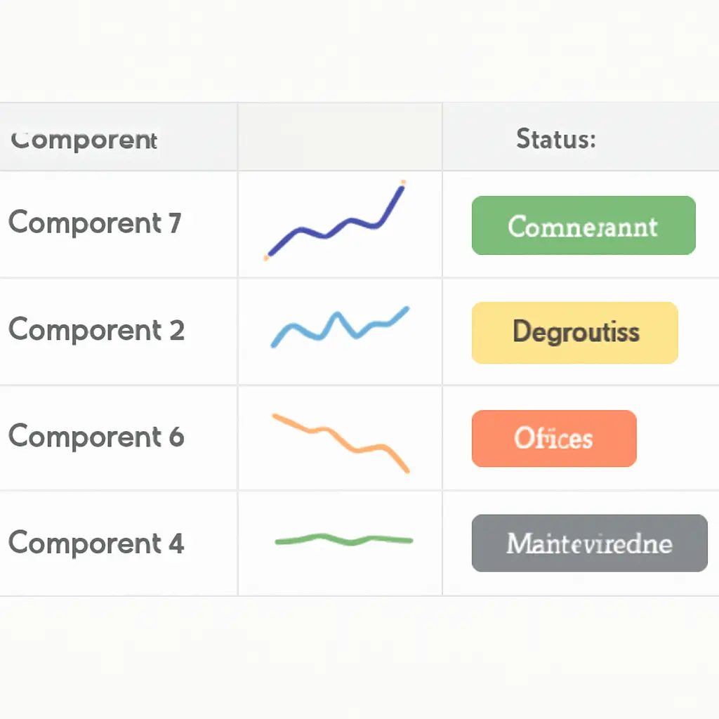Click the orange dot starting Component 7's sparkline
This screenshot has height=719, width=719.
click(x=267, y=258)
